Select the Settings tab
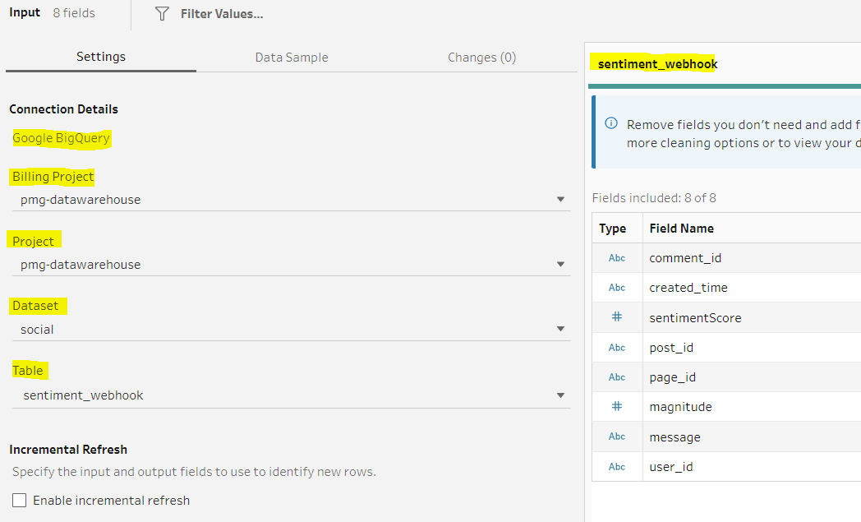 point(101,57)
